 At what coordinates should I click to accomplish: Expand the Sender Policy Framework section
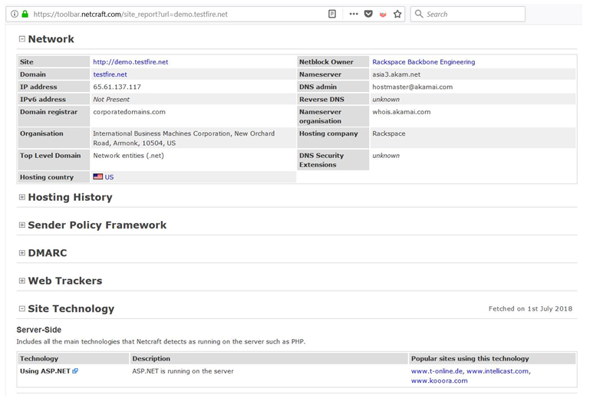tap(21, 226)
